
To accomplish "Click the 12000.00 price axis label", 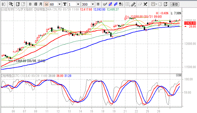I will tap(190, 44).
